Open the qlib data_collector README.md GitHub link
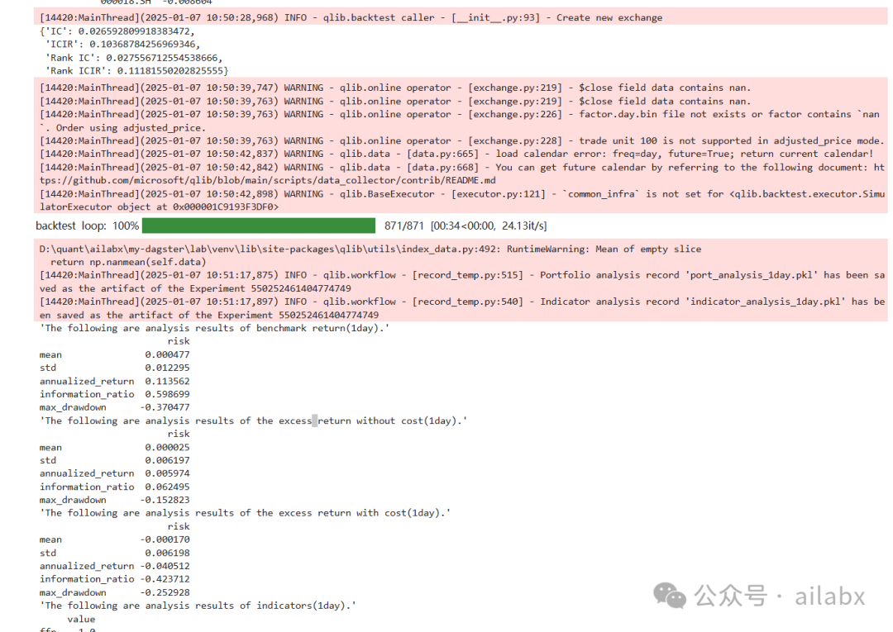This screenshot has width=893, height=632. point(462,173)
